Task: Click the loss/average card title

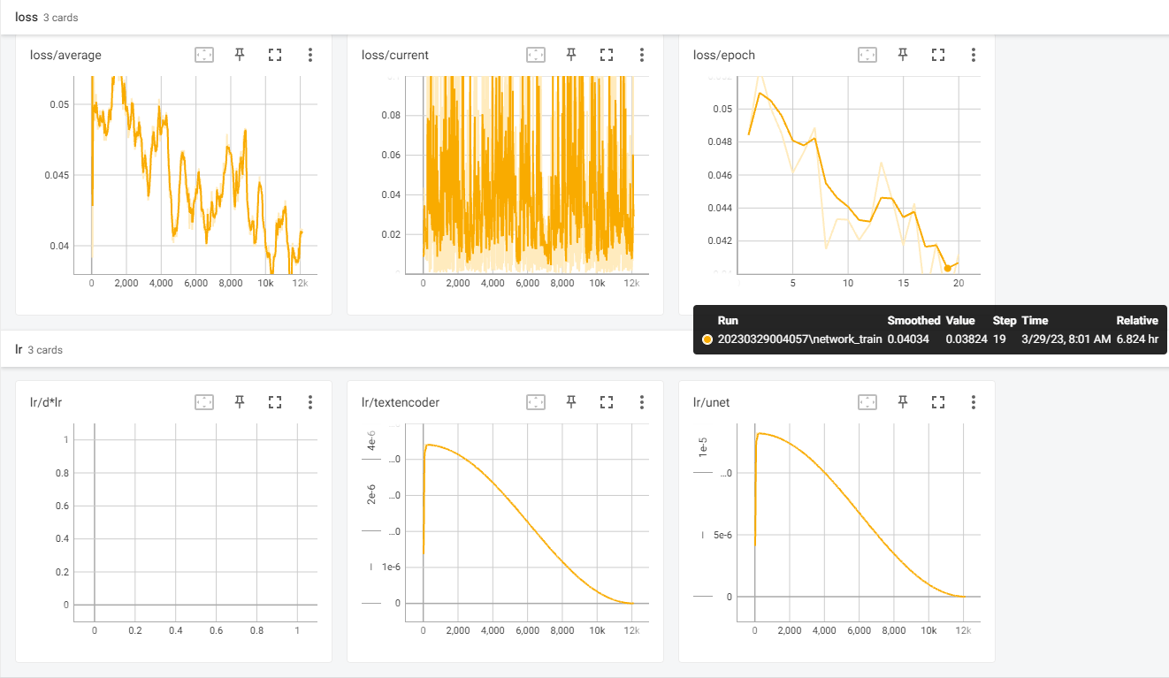Action: pos(65,55)
